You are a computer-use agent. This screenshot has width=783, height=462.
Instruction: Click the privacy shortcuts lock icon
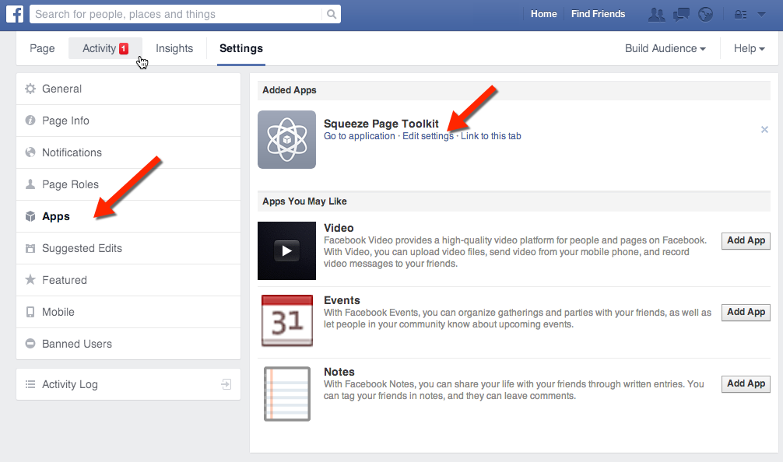(740, 14)
